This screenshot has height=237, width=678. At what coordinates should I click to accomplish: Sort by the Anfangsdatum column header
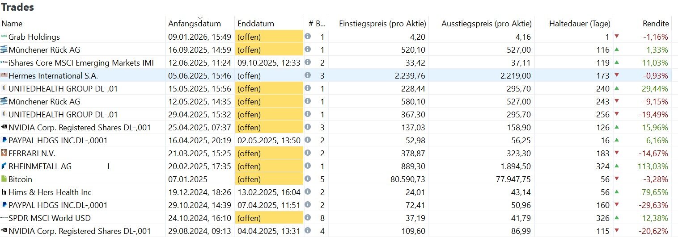click(x=195, y=24)
